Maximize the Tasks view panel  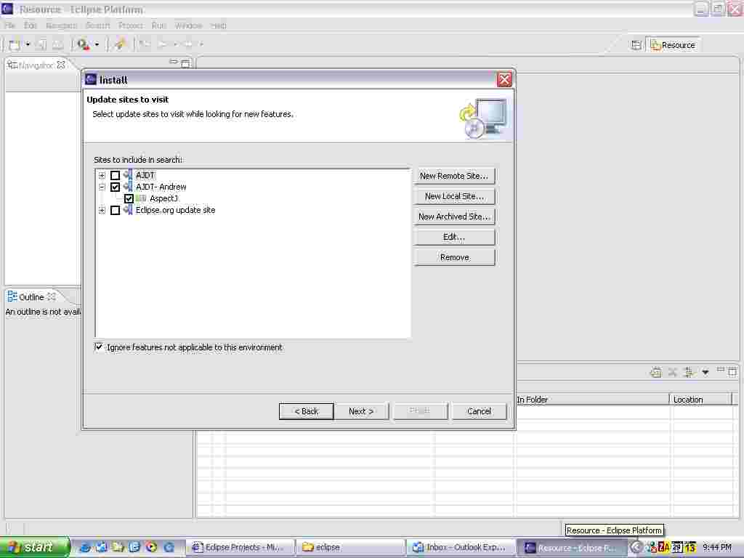[732, 371]
